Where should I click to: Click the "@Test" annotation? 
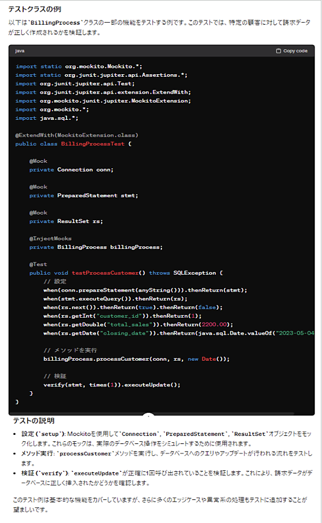[x=38, y=264]
